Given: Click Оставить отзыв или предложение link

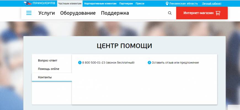Looking at the screenshot, I should [x=175, y=62].
